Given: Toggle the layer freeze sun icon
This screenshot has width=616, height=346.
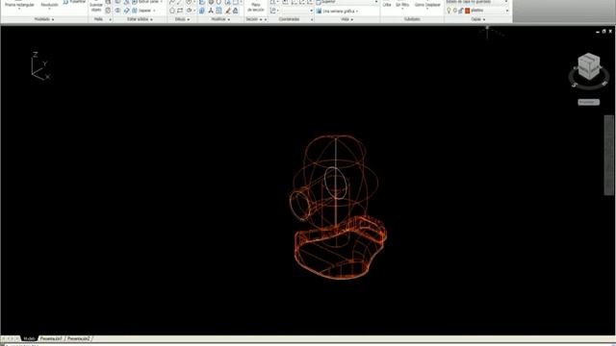Looking at the screenshot, I should pos(455,11).
